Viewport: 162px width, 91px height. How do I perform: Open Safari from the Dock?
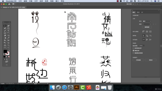click(64, 87)
